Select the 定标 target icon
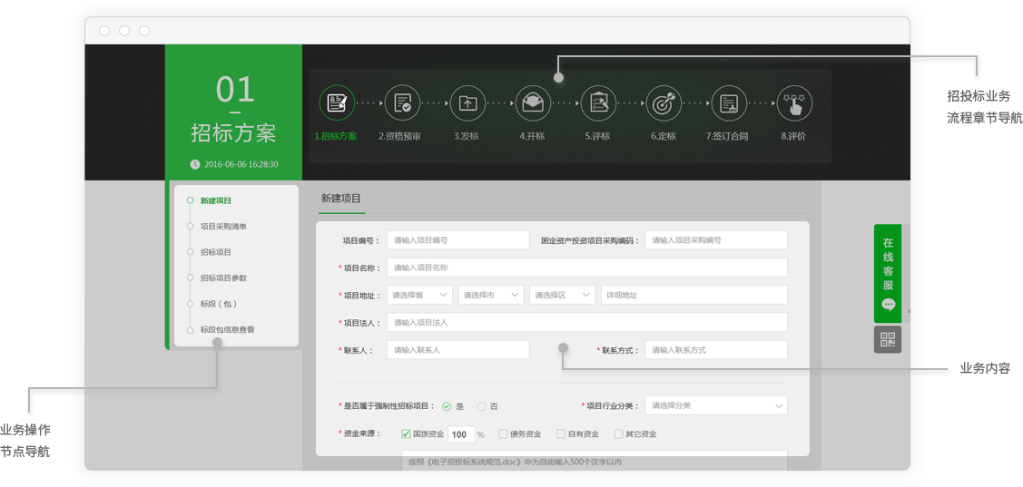1023x487 pixels. 664,103
